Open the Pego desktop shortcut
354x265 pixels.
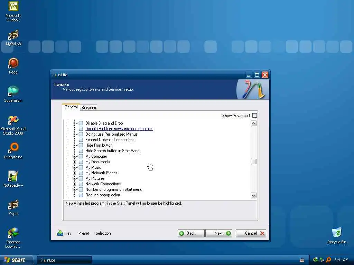coord(13,66)
